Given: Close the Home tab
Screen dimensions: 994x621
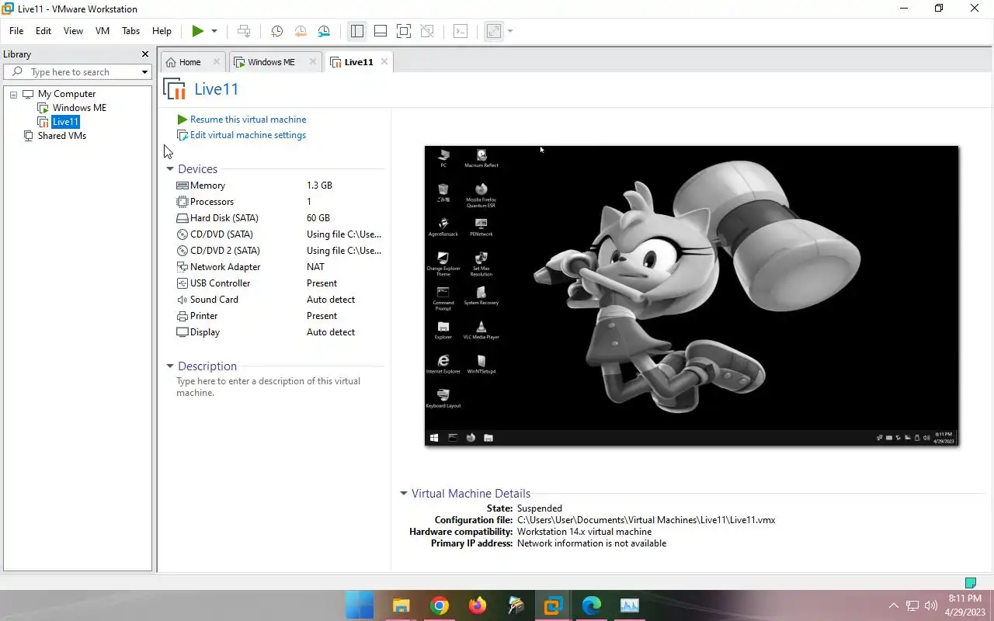Looking at the screenshot, I should pyautogui.click(x=217, y=61).
